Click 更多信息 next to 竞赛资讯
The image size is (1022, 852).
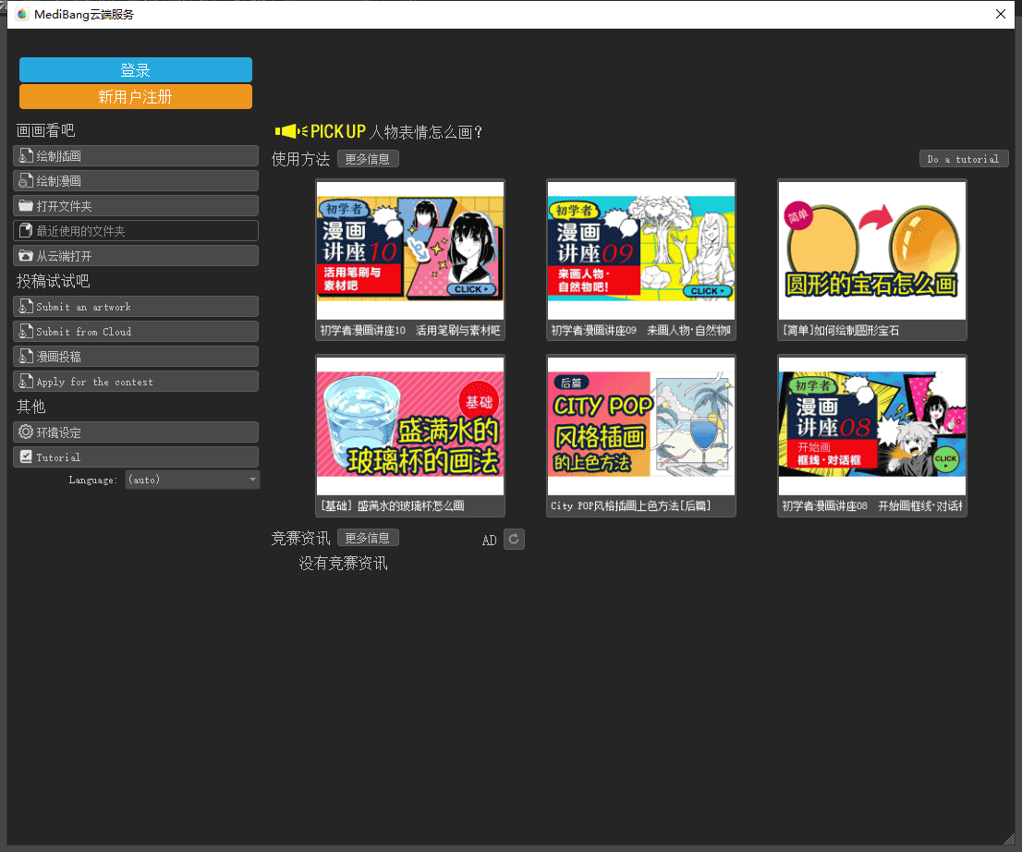368,538
